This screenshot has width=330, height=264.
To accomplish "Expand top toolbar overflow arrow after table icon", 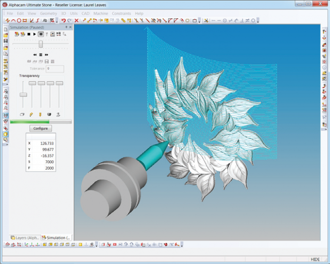I will 57,21.
